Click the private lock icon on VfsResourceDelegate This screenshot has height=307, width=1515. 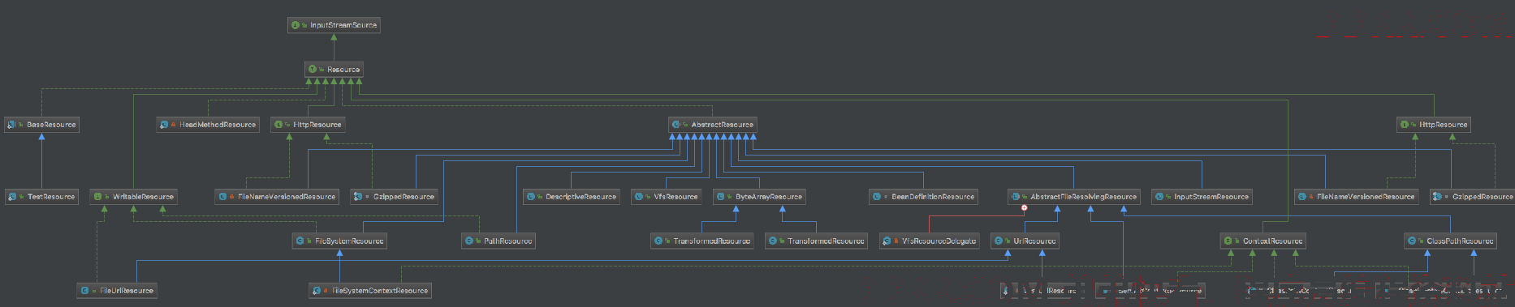[896, 241]
